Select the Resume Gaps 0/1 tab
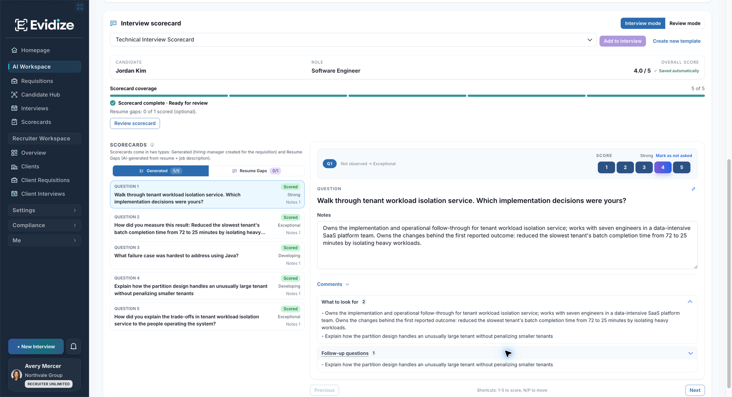The width and height of the screenshot is (732, 397). 256,171
